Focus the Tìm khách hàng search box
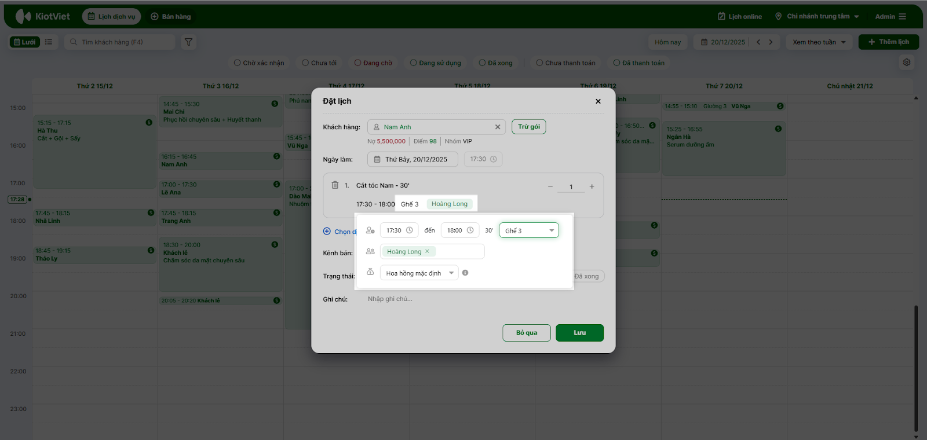This screenshot has width=927, height=440. pyautogui.click(x=119, y=42)
